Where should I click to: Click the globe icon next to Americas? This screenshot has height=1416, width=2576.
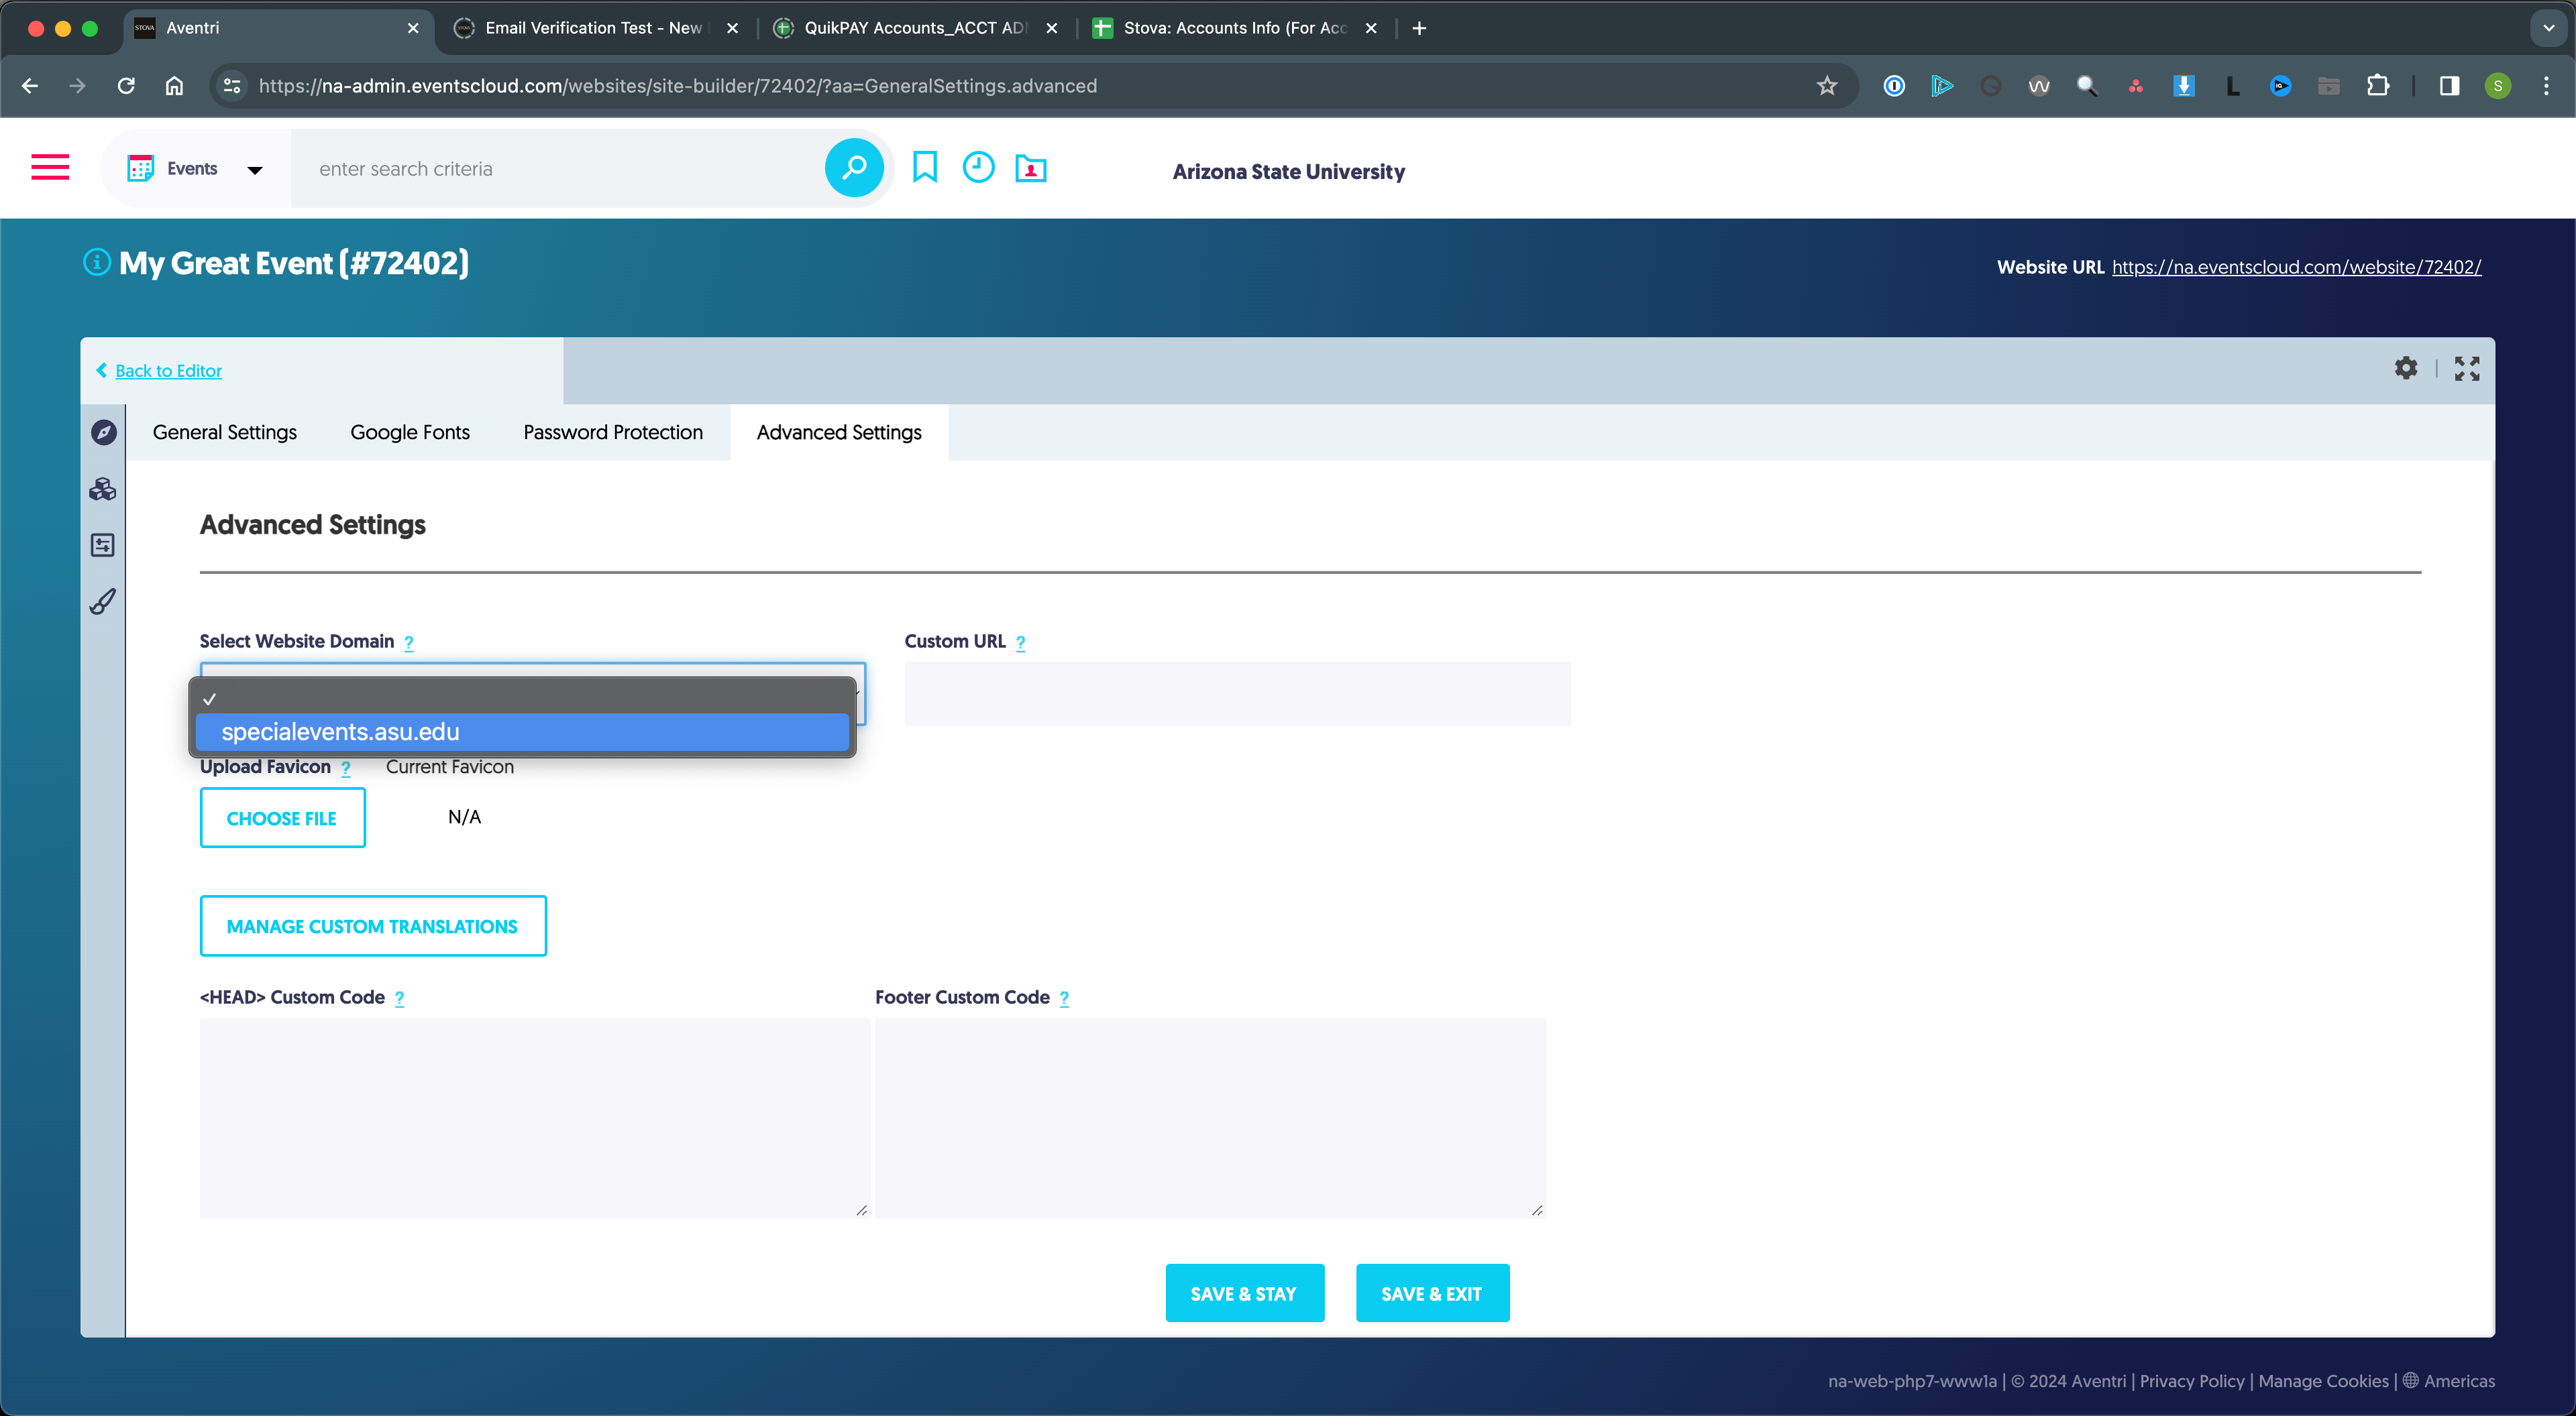(x=2411, y=1380)
